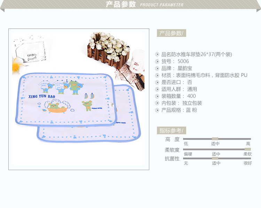Click the 蓝 粉 color spec text

pyautogui.click(x=191, y=110)
